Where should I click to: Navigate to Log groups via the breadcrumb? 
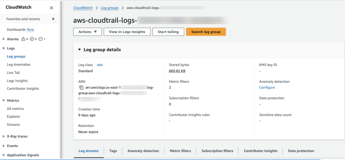tap(110, 8)
